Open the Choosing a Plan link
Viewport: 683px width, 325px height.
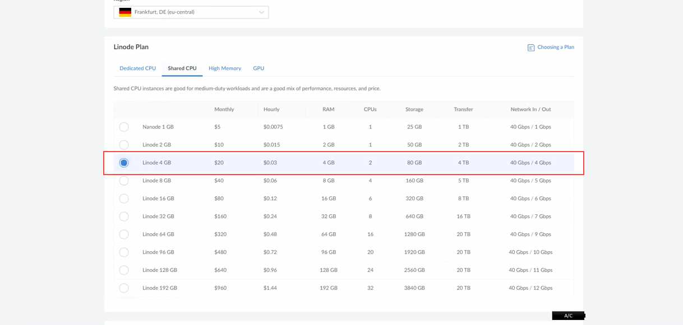point(555,47)
